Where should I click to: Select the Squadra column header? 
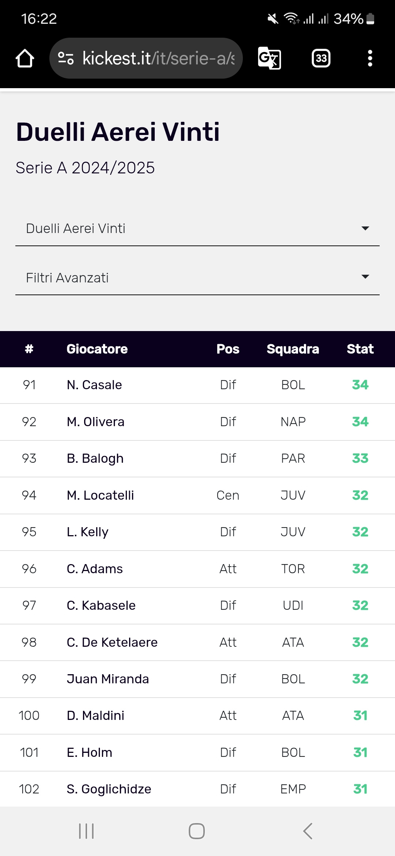(293, 349)
